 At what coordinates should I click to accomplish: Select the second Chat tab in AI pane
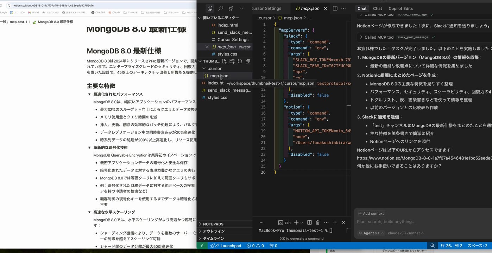point(378,8)
